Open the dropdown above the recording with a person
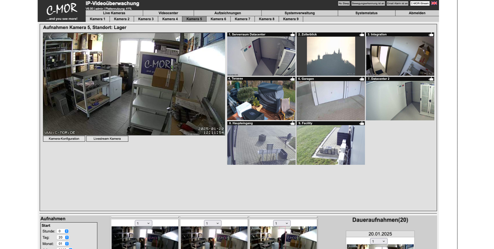 pyautogui.click(x=282, y=223)
